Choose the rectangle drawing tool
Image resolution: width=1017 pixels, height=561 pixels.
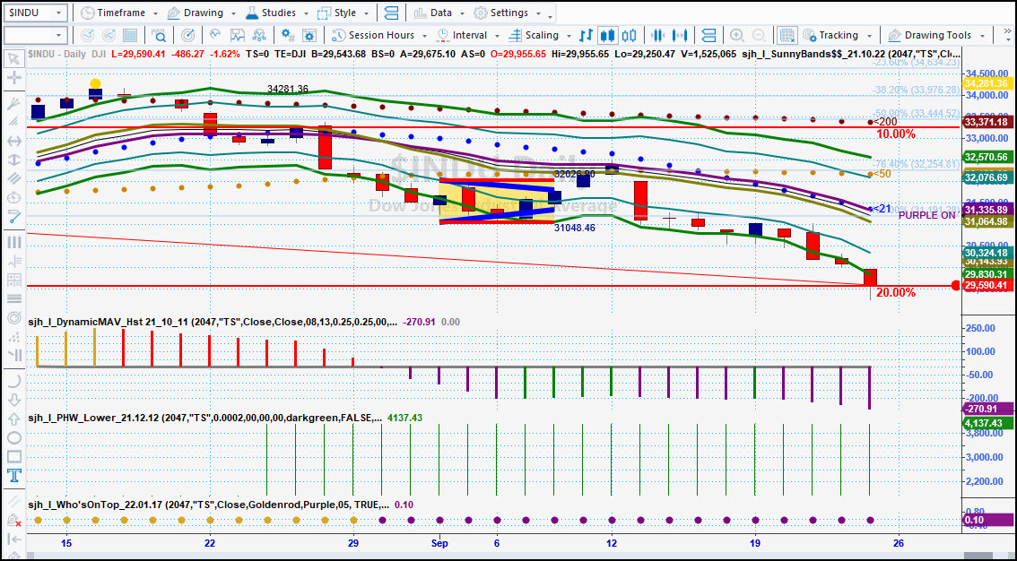coord(13,457)
